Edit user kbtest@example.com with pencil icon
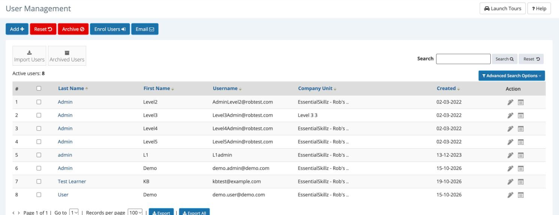 [x=510, y=182]
